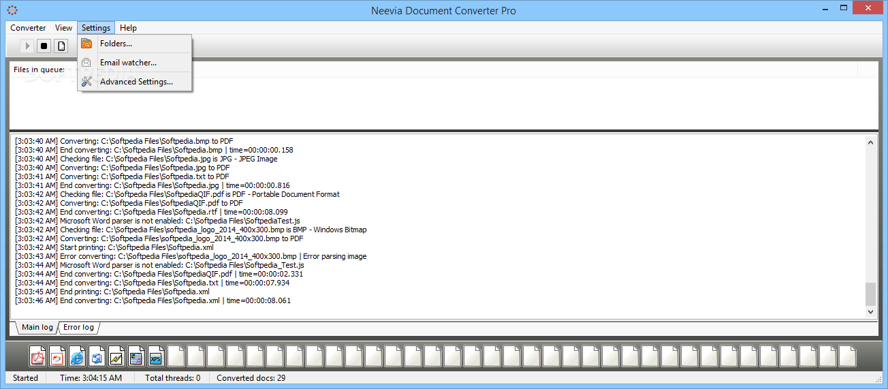Choose Email watcher... menu entry
888x389 pixels.
135,63
